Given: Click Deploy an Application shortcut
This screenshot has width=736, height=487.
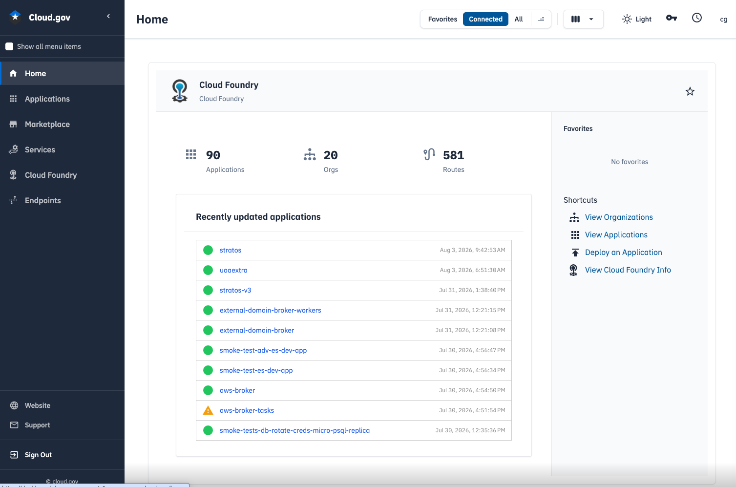Looking at the screenshot, I should 624,253.
